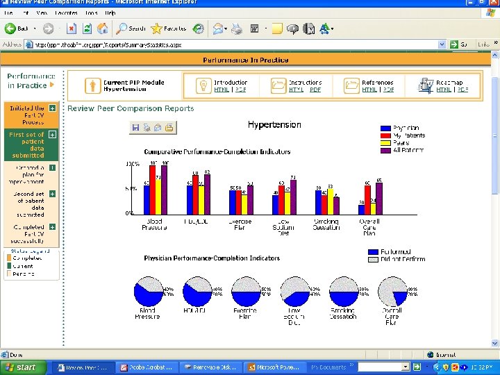500x375 pixels.
Task: Switch to Microsoft PowerPoint taskbar window
Action: [x=274, y=367]
